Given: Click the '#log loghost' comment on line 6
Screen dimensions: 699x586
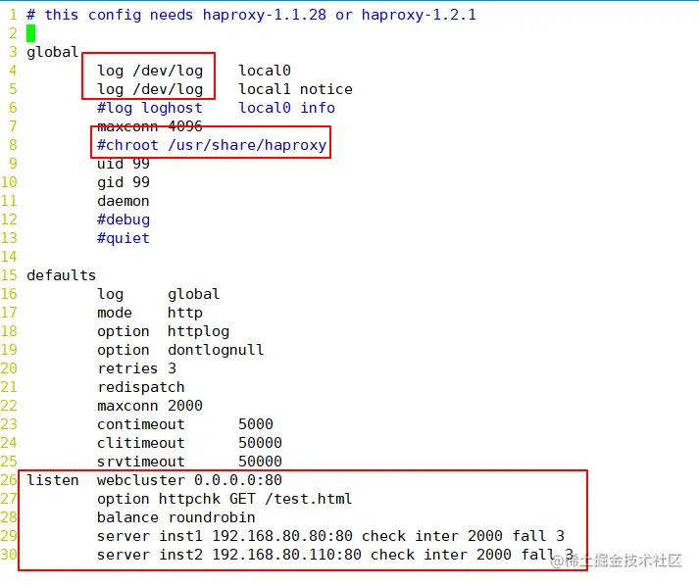Looking at the screenshot, I should coord(150,108).
